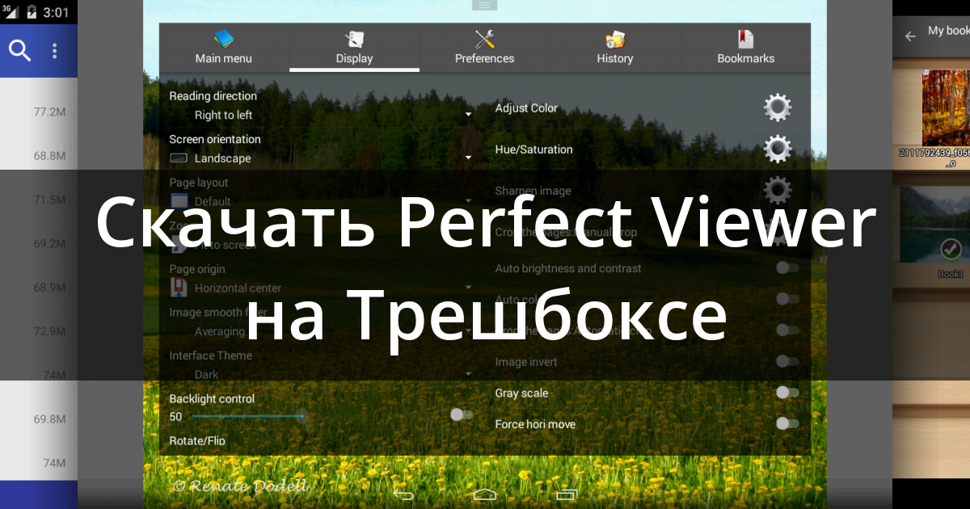Select the 71.5M size entry

click(x=49, y=199)
